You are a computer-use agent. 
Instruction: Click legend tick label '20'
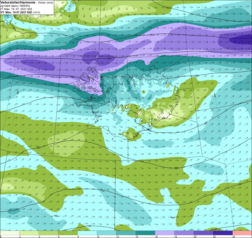click(195, 236)
